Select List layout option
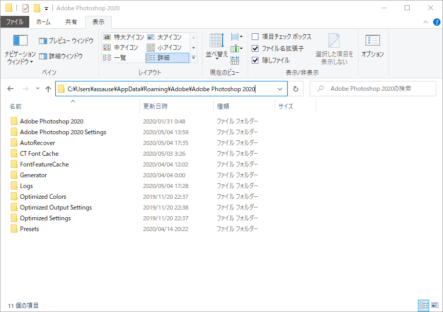Viewport: 443px width, 312px height. (115, 58)
